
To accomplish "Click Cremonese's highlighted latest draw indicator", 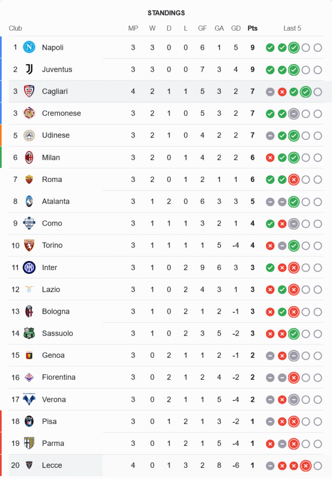I will pyautogui.click(x=294, y=114).
